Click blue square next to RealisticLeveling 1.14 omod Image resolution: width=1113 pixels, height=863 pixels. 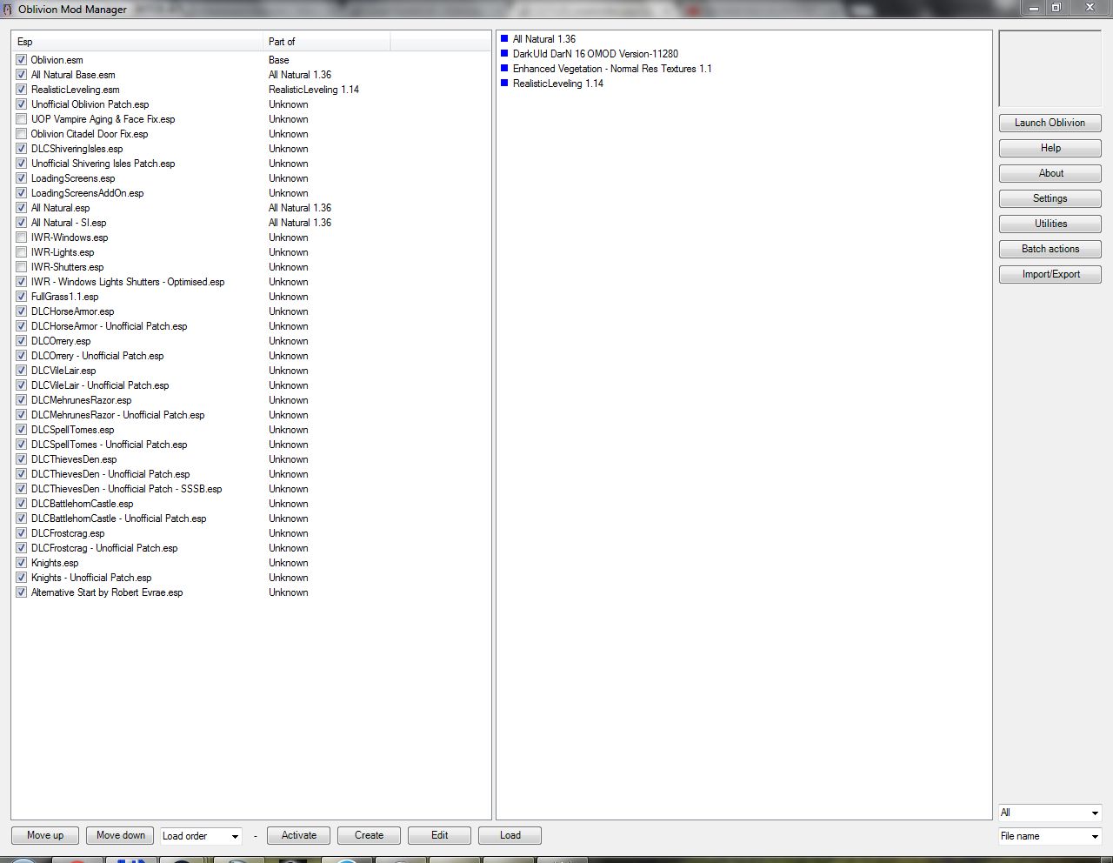click(504, 84)
